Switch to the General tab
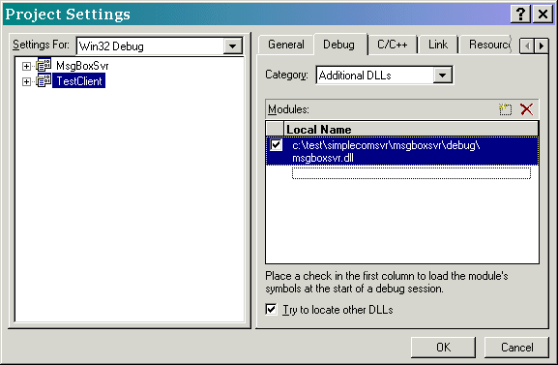 tap(286, 45)
